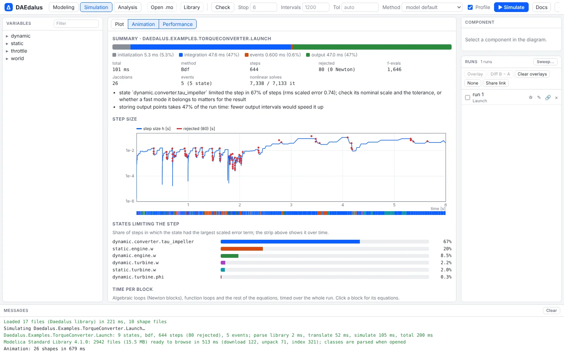
Task: Toggle the rejected (80) legend entry
Action: click(x=196, y=129)
